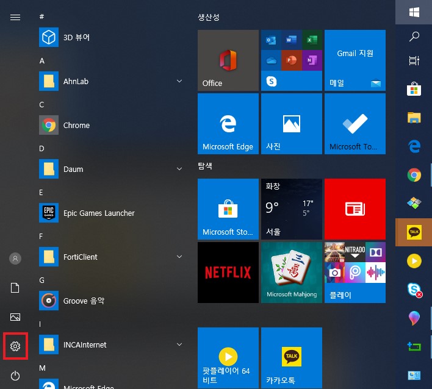Click the letter I section header
The width and height of the screenshot is (432, 389).
(x=40, y=324)
